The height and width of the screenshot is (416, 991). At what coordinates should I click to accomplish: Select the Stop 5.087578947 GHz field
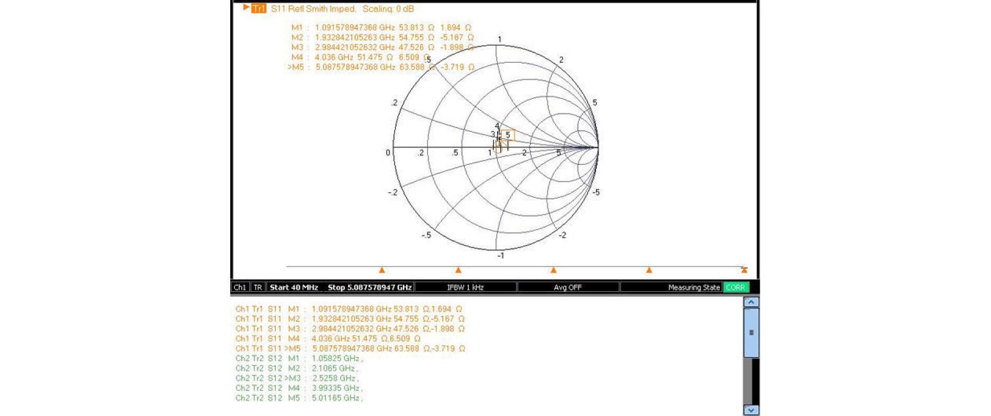pyautogui.click(x=369, y=287)
